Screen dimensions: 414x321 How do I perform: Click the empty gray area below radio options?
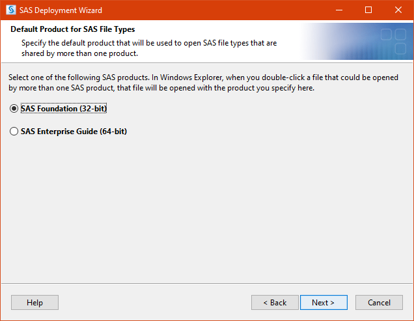pos(207,209)
